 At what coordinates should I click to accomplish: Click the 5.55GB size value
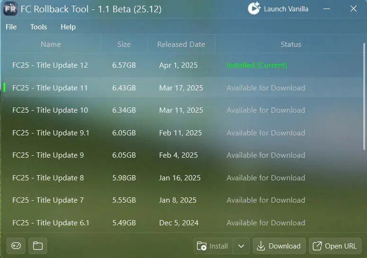pos(124,200)
